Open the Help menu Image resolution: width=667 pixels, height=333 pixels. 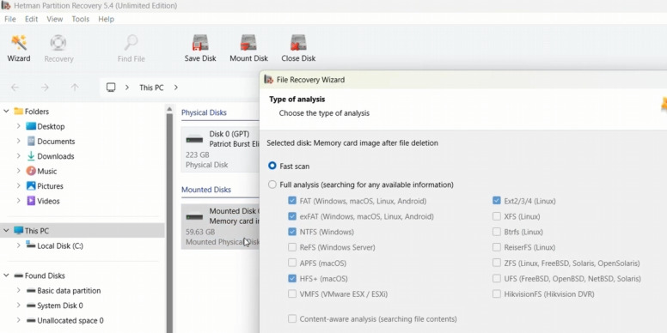tap(106, 19)
